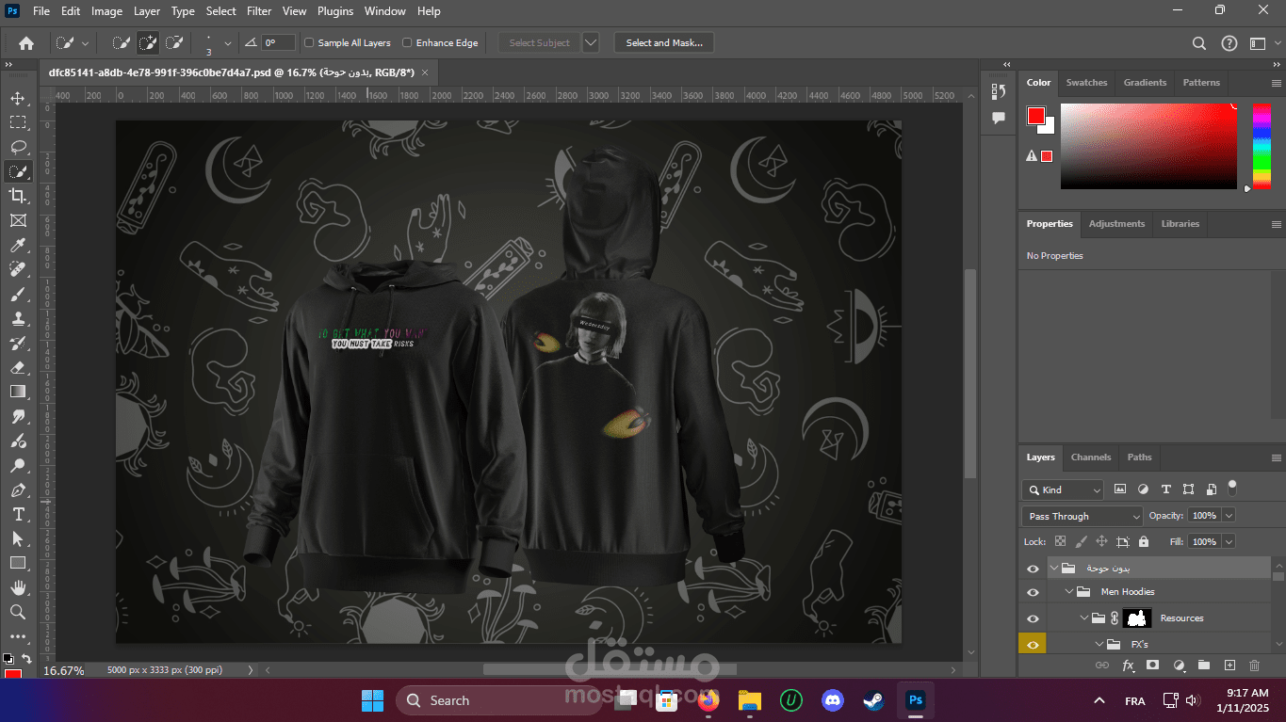Select the Move tool
1286x722 pixels.
pos(18,98)
